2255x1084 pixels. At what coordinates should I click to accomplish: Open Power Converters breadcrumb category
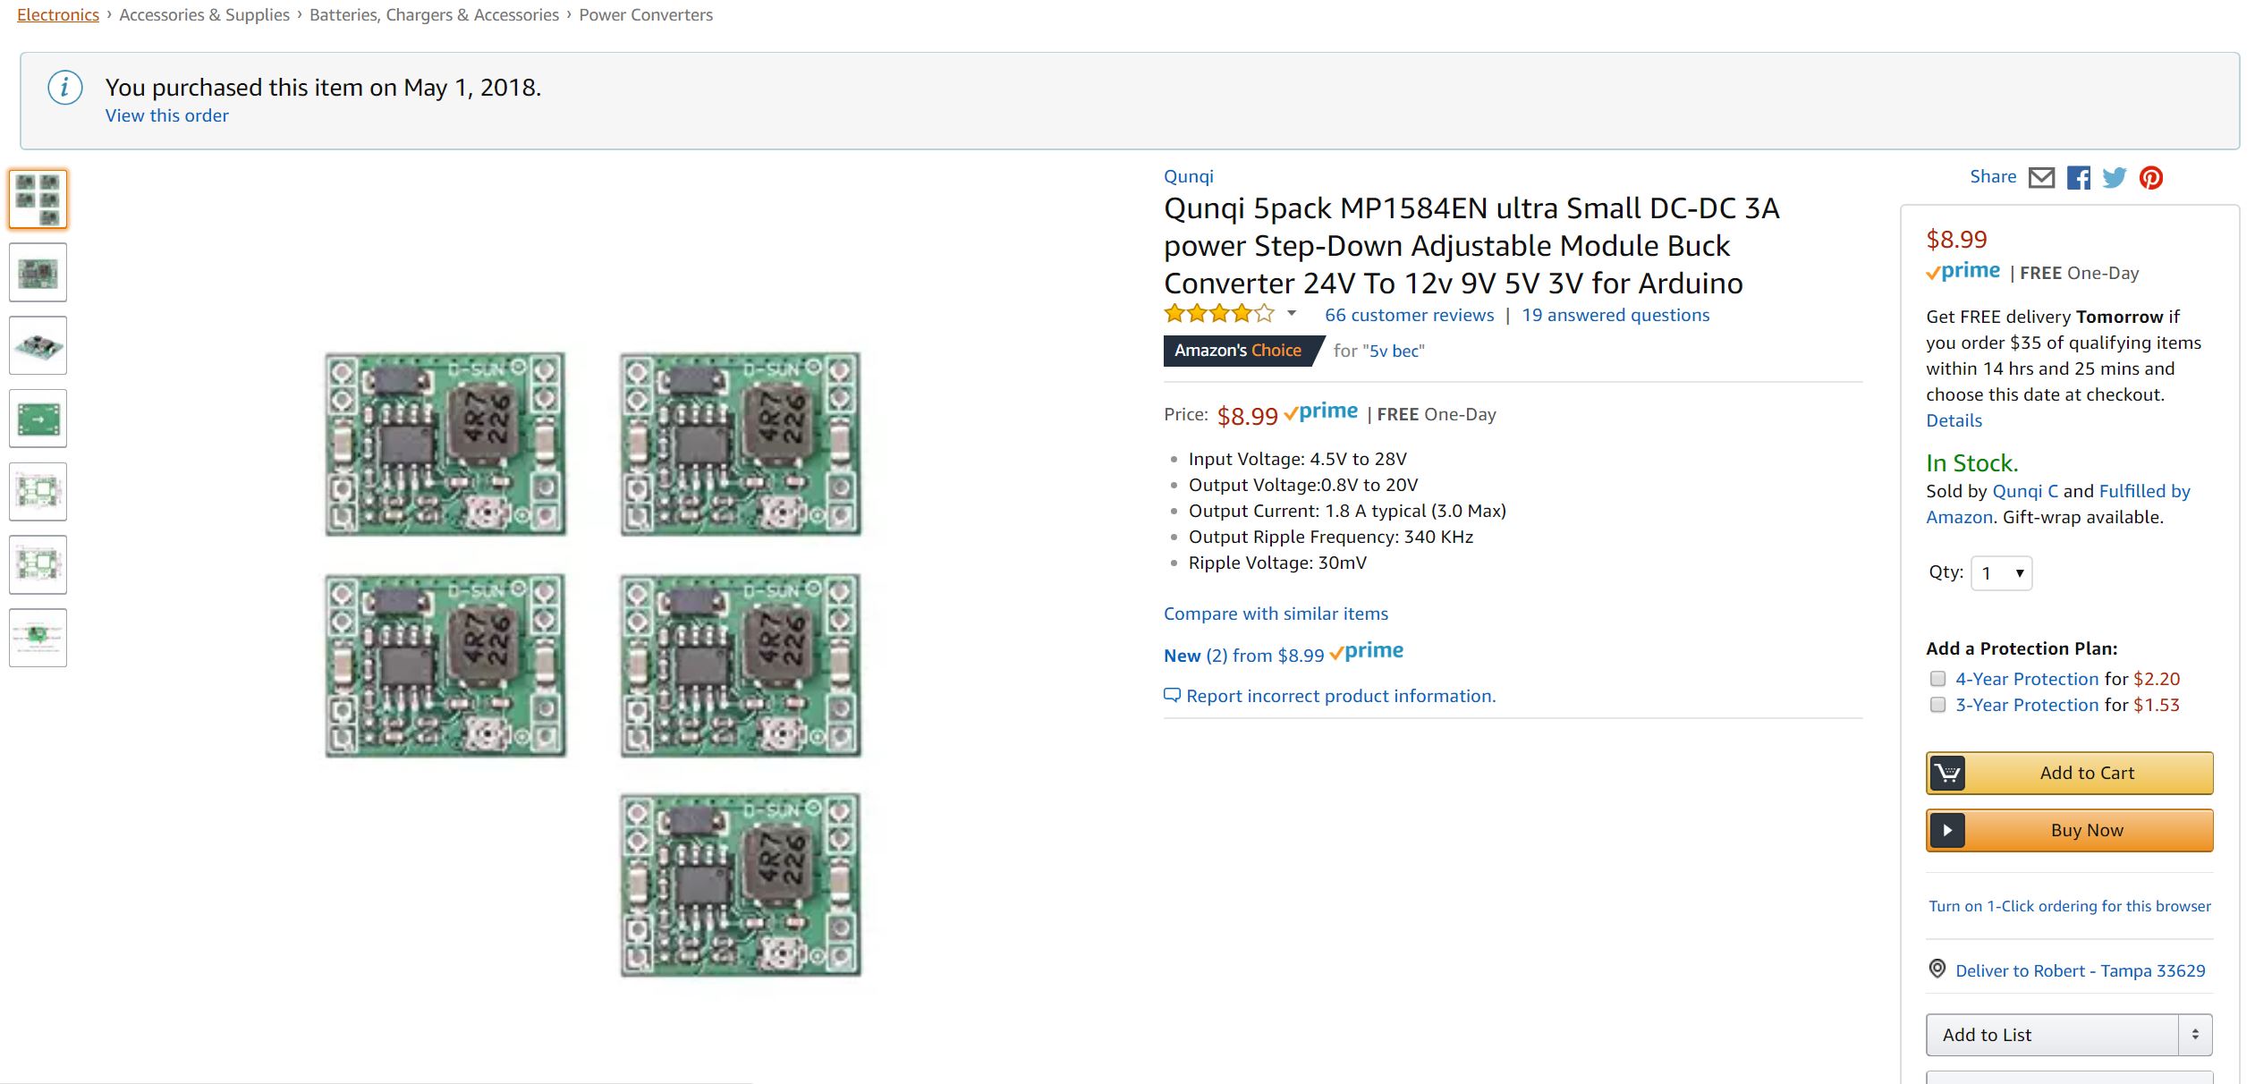pos(646,15)
